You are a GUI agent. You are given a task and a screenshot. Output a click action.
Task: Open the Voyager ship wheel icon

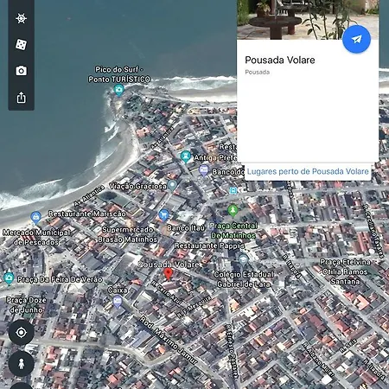click(21, 18)
